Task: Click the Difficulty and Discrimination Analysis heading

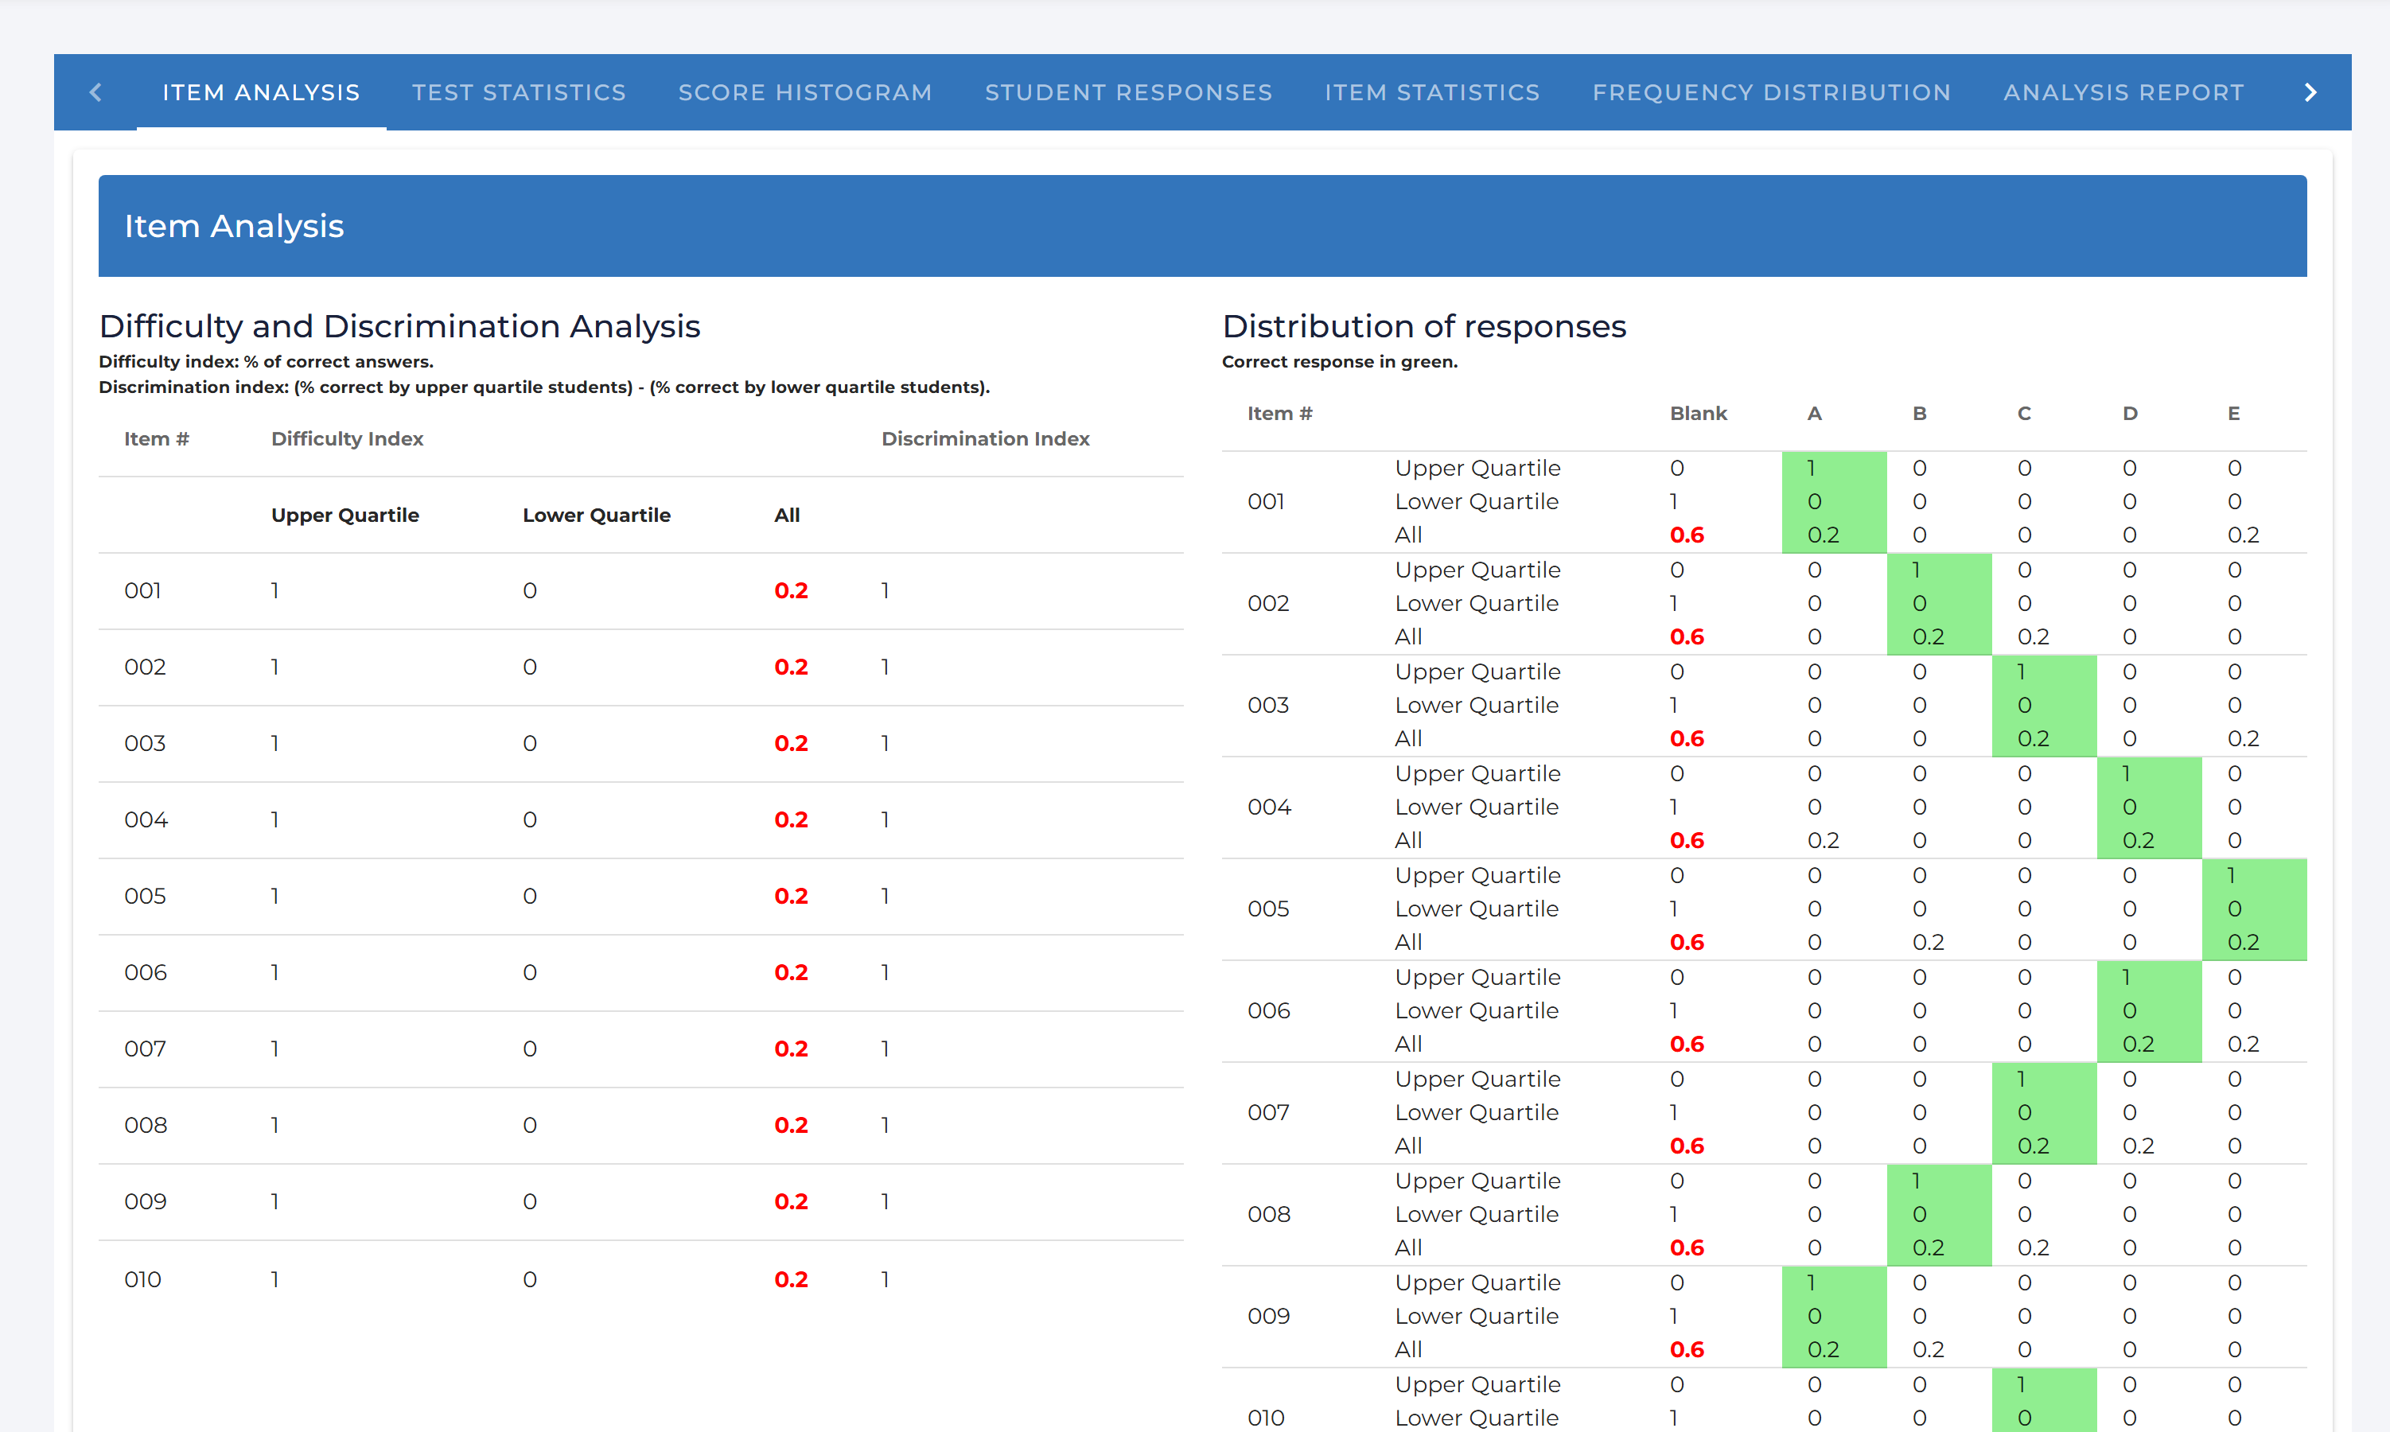Action: 399,326
